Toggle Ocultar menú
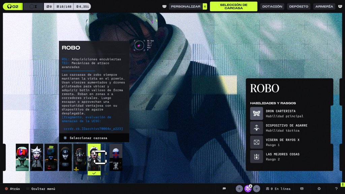The image size is (345, 194). pyautogui.click(x=40, y=189)
